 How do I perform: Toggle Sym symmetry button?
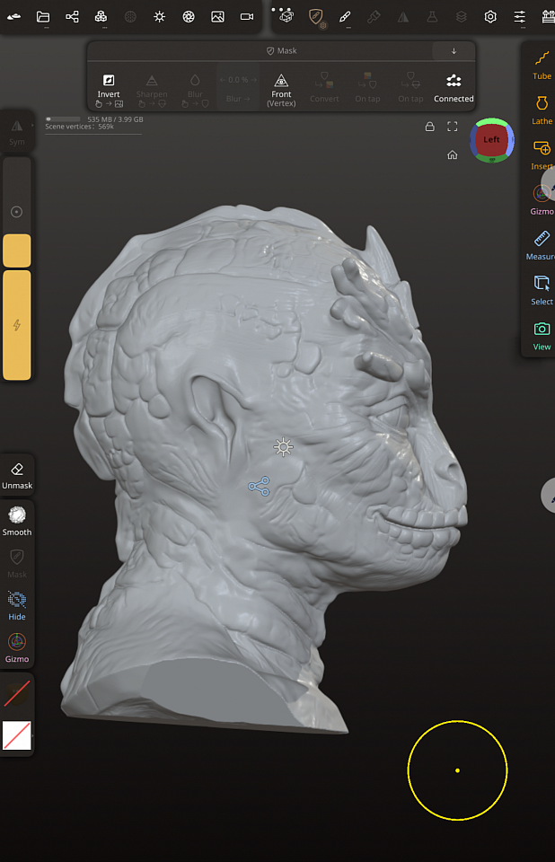(16, 131)
